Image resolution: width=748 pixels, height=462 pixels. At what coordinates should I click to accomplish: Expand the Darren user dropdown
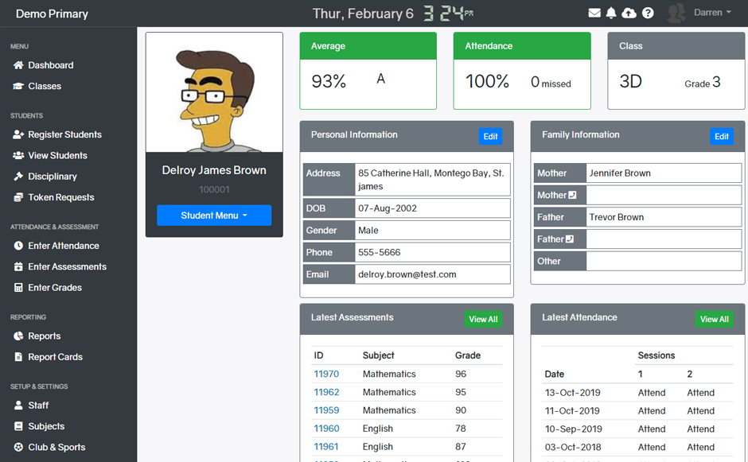tap(712, 13)
